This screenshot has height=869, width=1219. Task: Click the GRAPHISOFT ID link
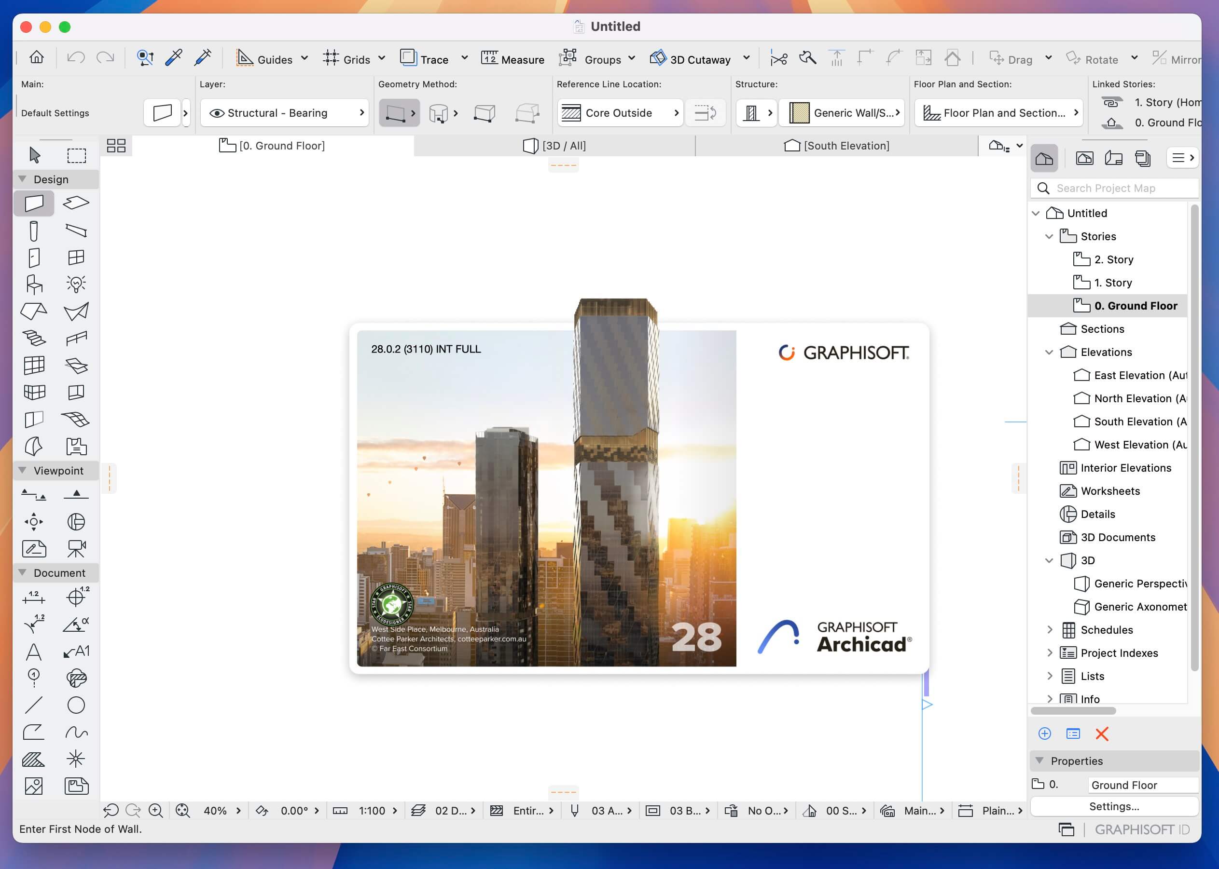(x=1142, y=830)
